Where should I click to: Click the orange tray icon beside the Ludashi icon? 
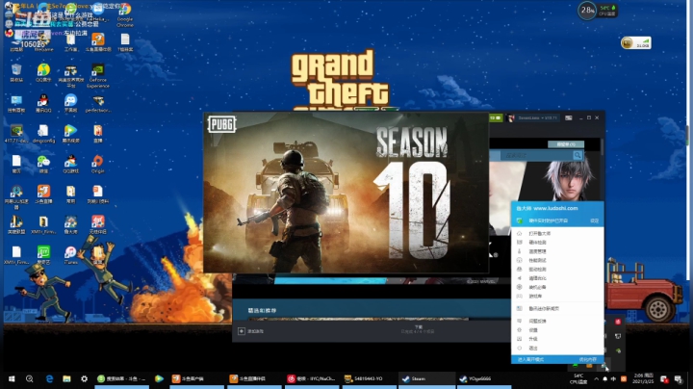click(589, 366)
